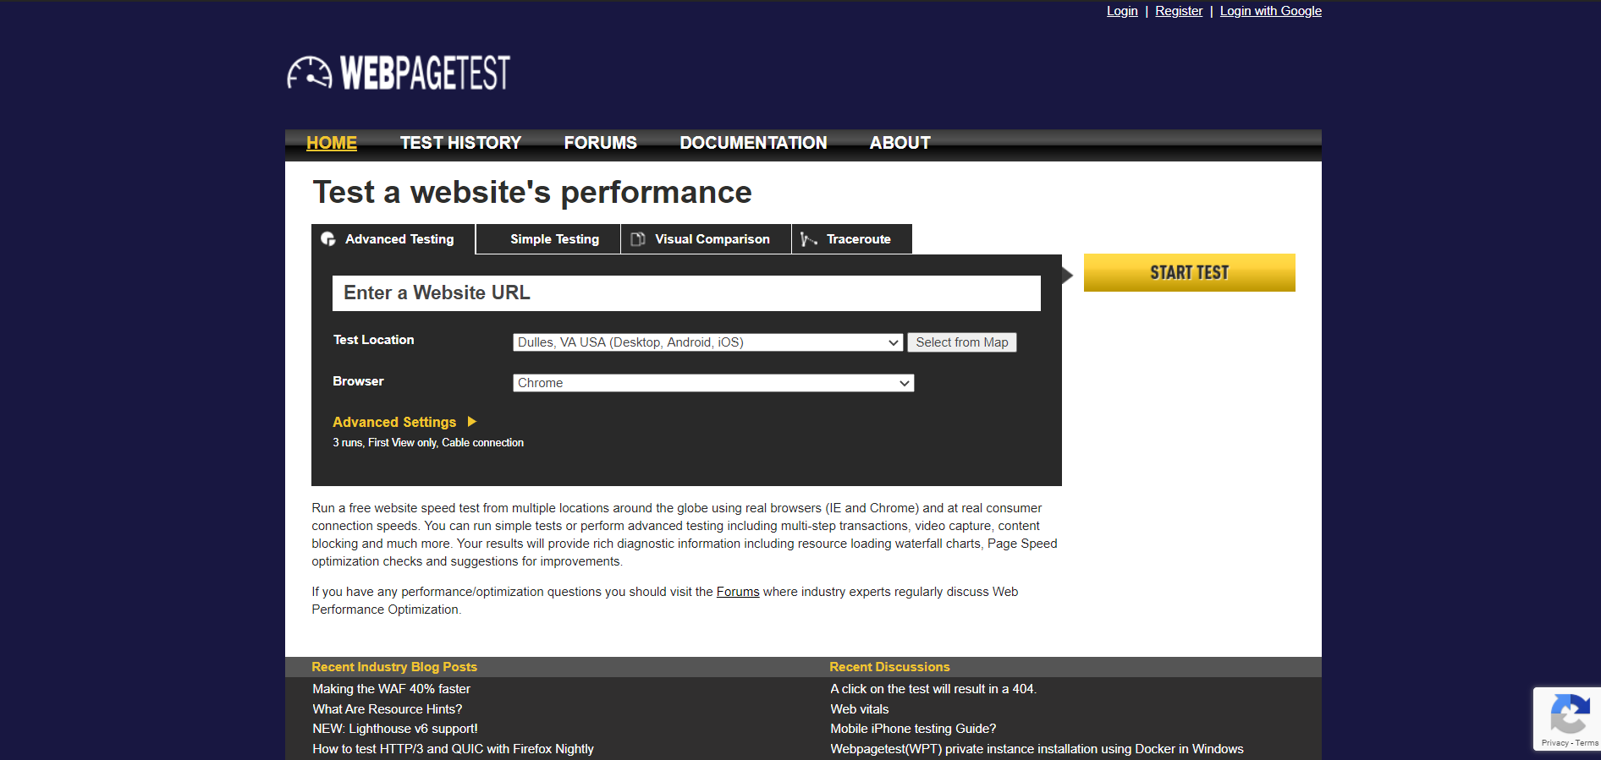Open ABOUT in the navigation bar
1601x760 pixels.
(x=900, y=143)
